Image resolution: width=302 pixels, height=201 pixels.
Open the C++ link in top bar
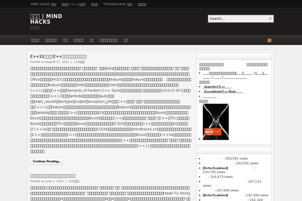click(73, 4)
